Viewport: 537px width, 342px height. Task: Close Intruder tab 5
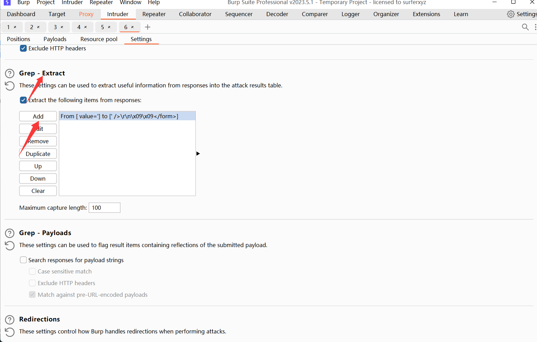(109, 27)
